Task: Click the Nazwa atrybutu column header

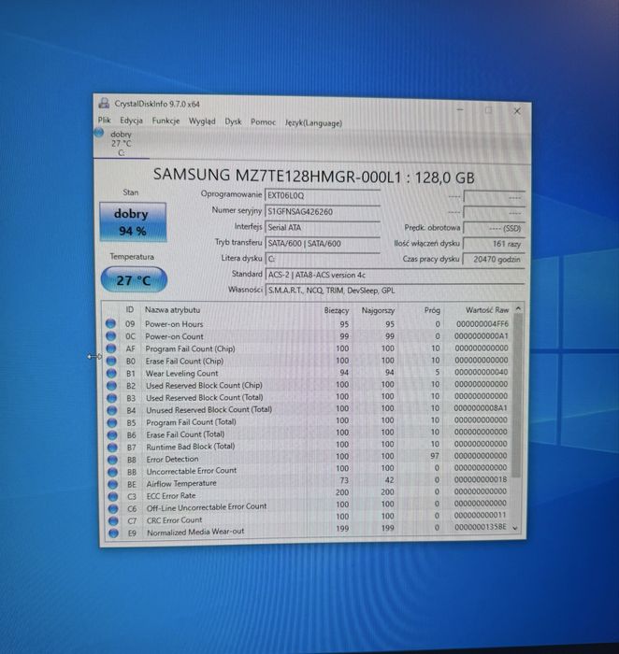Action: [x=172, y=310]
